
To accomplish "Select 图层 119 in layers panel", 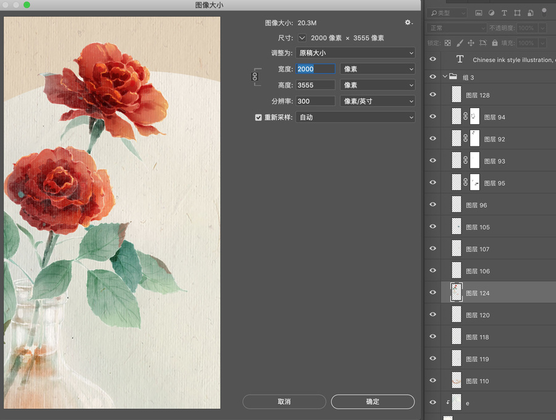I will coord(498,359).
